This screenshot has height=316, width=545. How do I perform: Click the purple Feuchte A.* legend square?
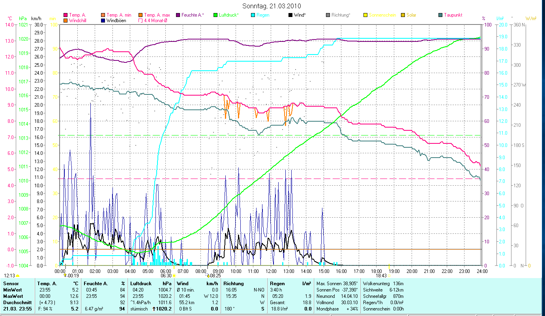click(178, 15)
